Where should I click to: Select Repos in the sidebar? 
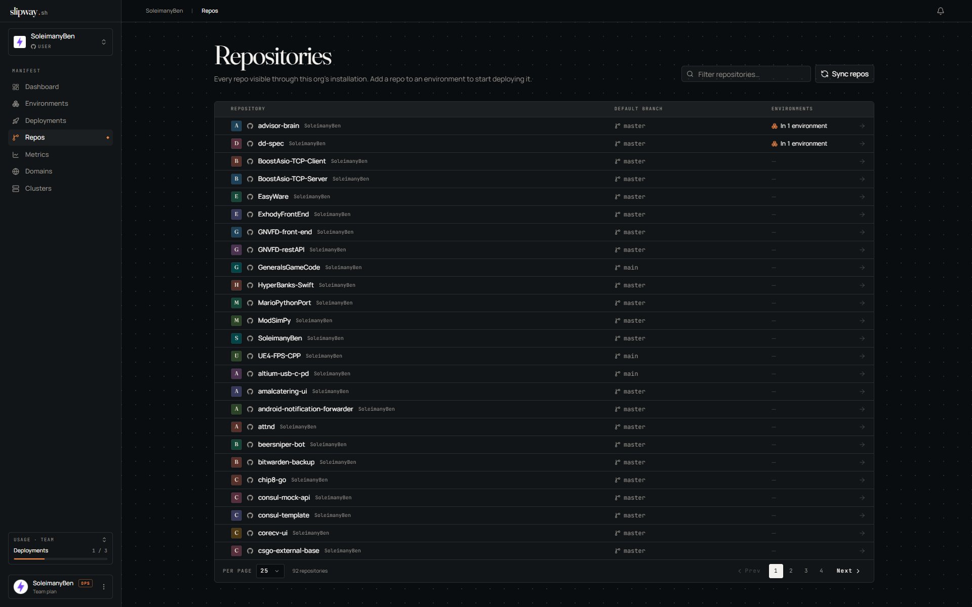pyautogui.click(x=60, y=138)
